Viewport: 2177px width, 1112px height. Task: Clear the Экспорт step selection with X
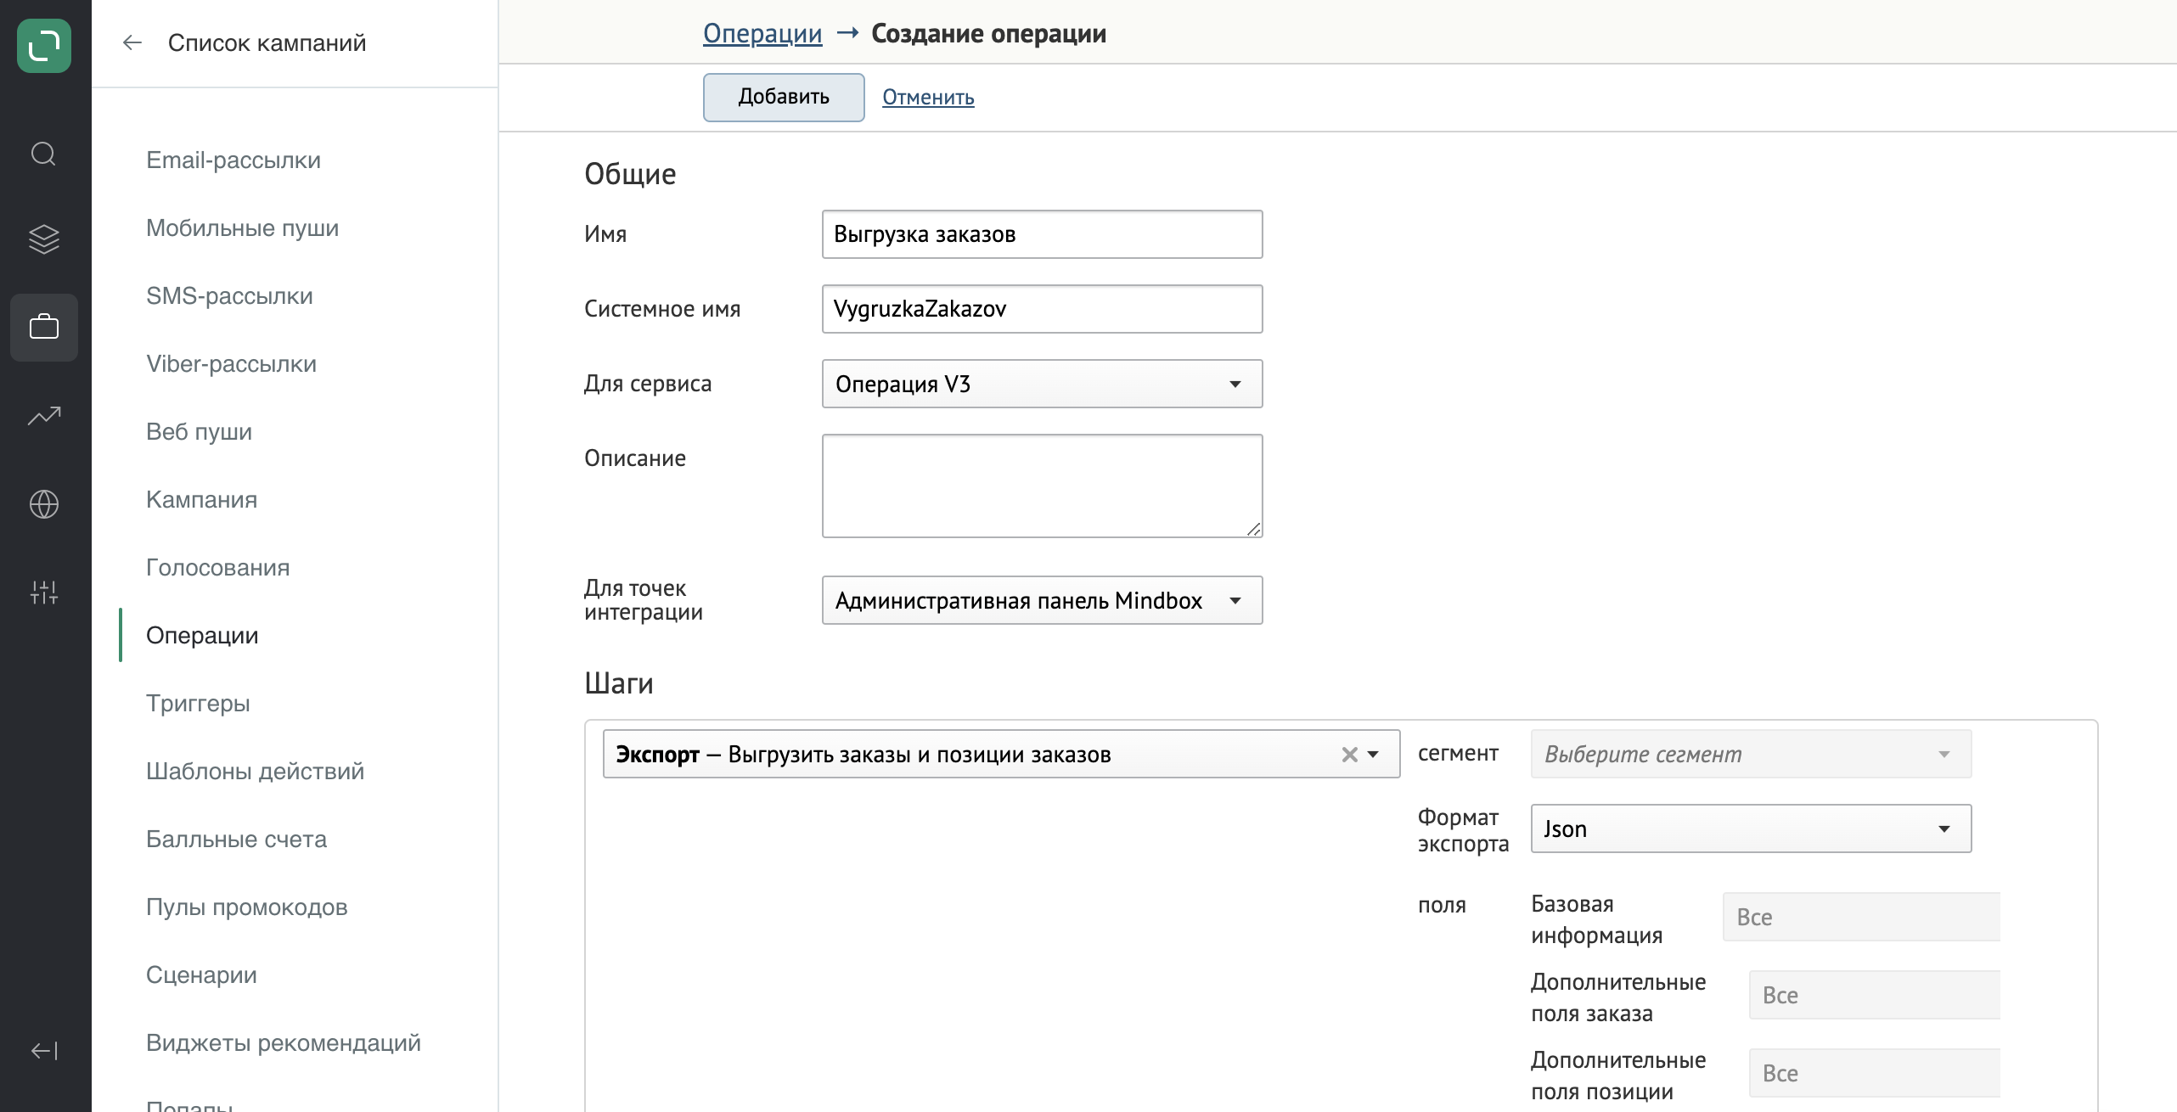click(1349, 755)
